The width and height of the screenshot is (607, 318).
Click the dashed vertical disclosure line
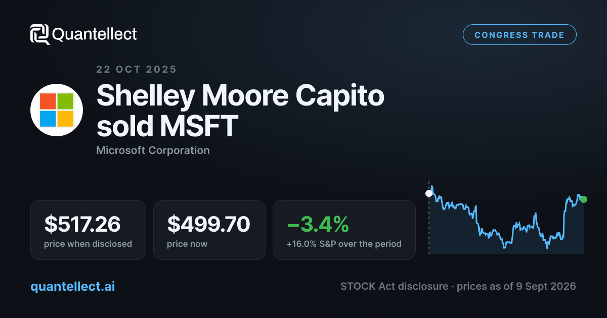tap(429, 217)
